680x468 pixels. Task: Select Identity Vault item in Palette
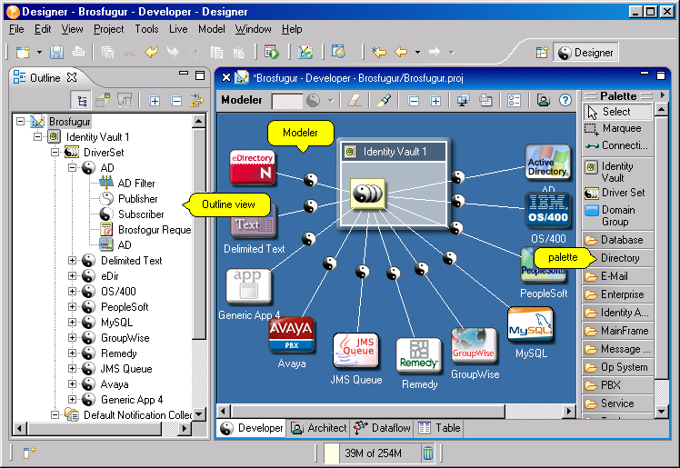tap(617, 172)
